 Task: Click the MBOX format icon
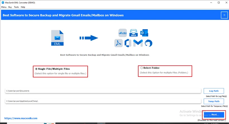133,33
